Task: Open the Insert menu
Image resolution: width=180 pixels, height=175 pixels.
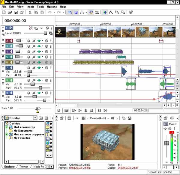Action: [x=30, y=7]
